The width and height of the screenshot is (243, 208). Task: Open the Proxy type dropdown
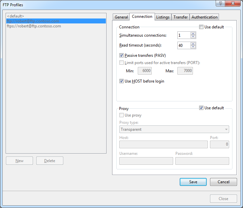click(174, 129)
